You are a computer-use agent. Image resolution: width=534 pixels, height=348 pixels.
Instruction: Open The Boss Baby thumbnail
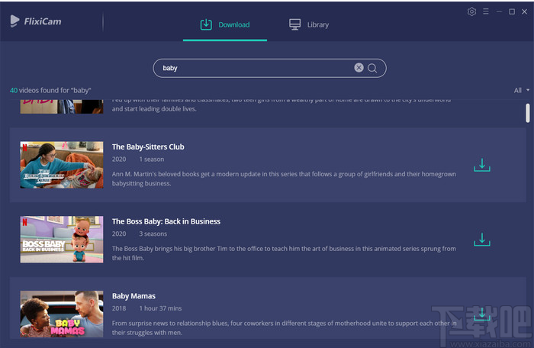pos(62,240)
